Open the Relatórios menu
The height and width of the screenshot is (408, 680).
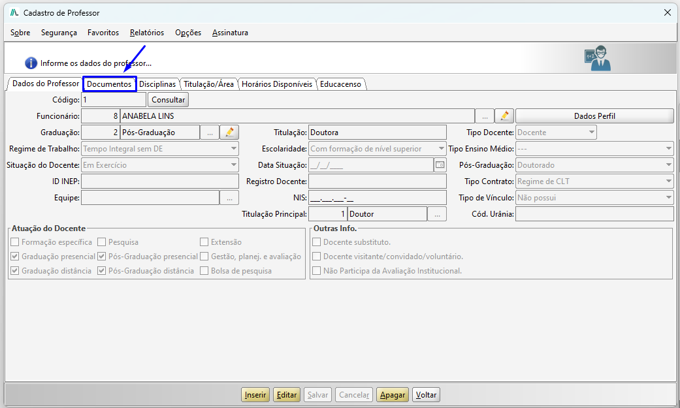coord(147,33)
